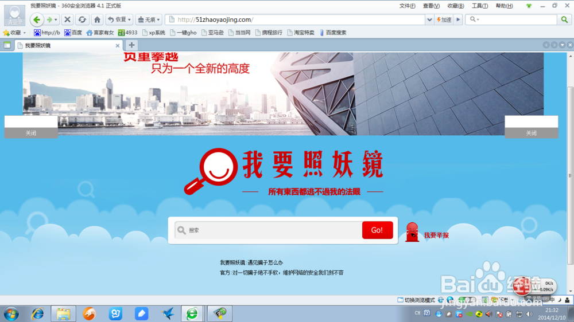This screenshot has height=322, width=574.
Task: Close the 我要照妖镜 tab
Action: [x=118, y=46]
